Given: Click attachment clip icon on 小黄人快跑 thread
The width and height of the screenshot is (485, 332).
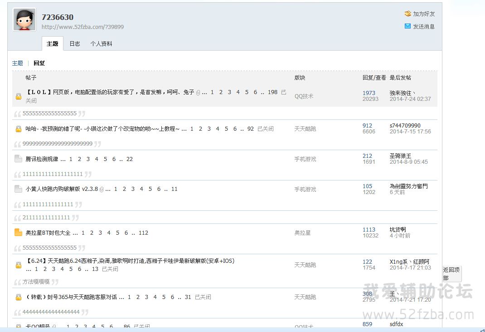Looking at the screenshot, I should (x=102, y=189).
